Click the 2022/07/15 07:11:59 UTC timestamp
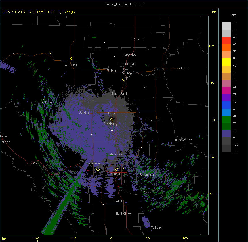248x242 pixels. [x=28, y=12]
